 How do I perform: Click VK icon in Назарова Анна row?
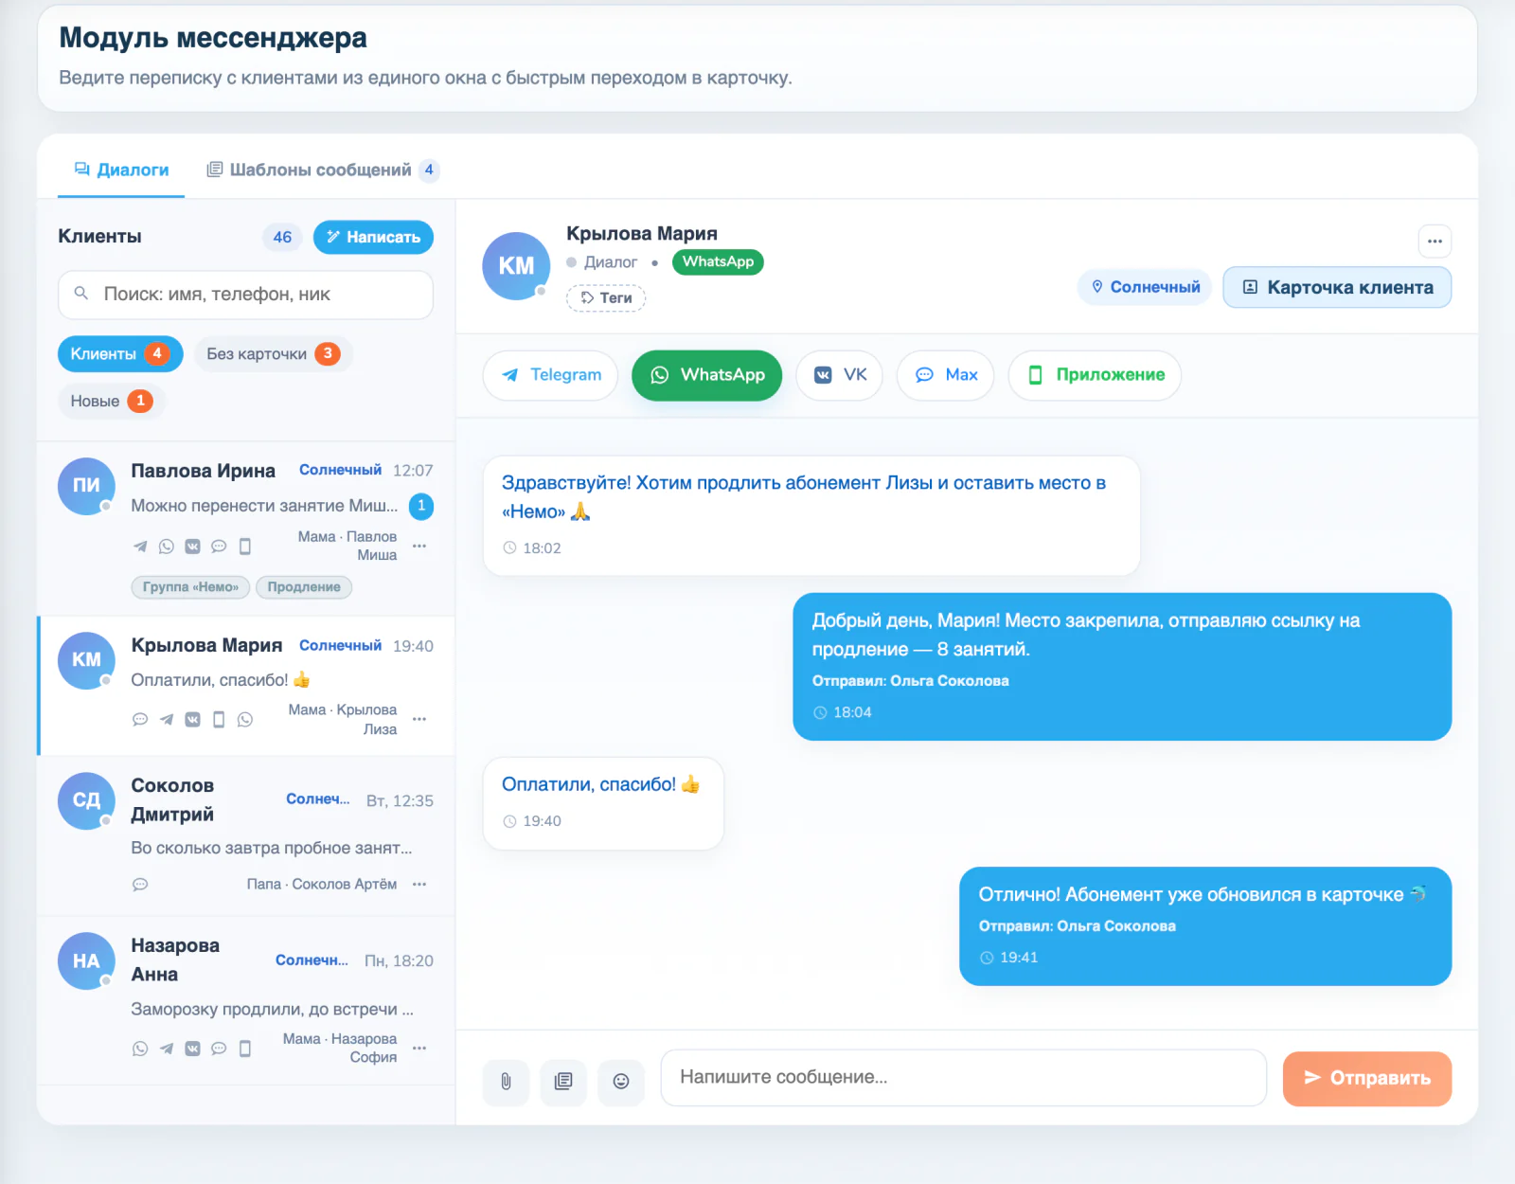pyautogui.click(x=192, y=1049)
